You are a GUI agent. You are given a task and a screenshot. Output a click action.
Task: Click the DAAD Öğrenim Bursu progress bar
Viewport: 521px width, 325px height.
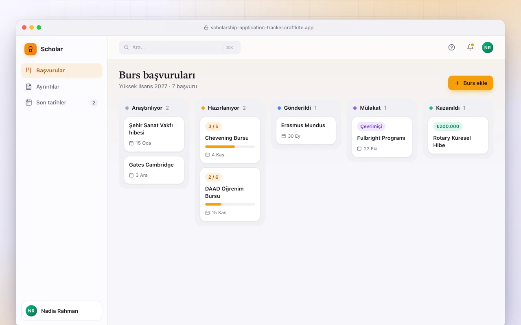pyautogui.click(x=230, y=204)
